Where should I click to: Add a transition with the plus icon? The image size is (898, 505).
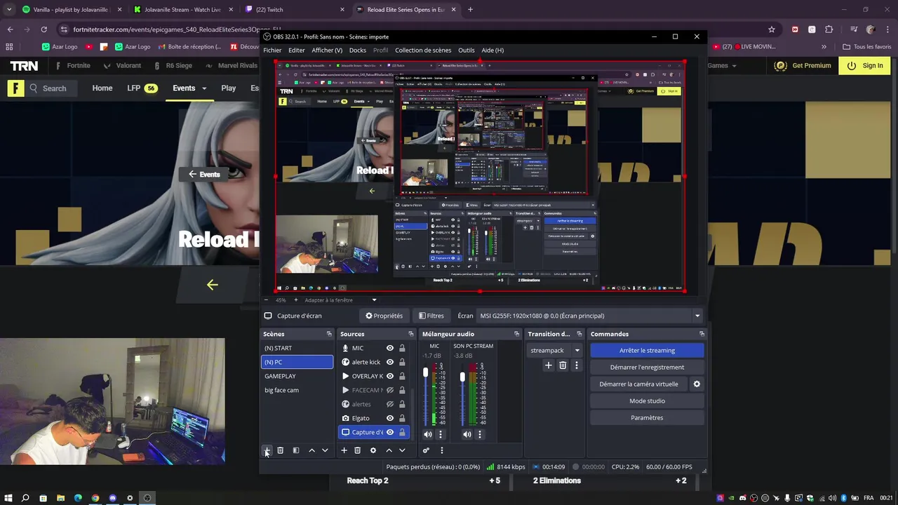[549, 365]
